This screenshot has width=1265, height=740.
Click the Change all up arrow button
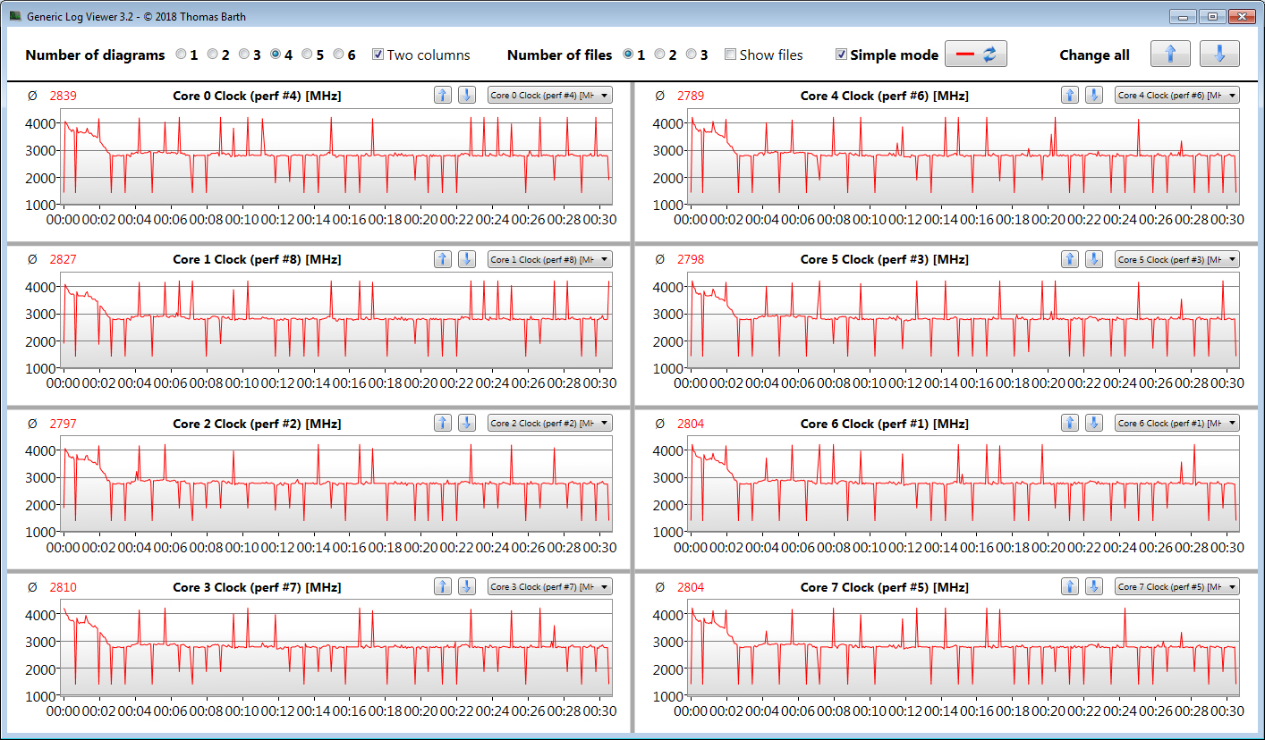click(1170, 55)
